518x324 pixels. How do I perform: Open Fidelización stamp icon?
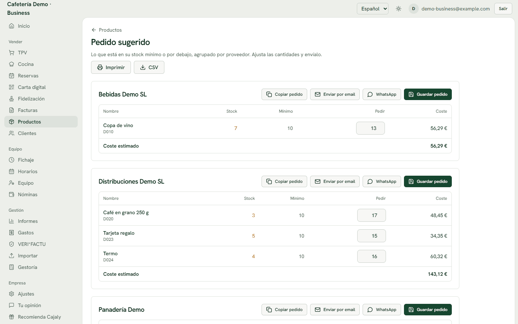12,99
